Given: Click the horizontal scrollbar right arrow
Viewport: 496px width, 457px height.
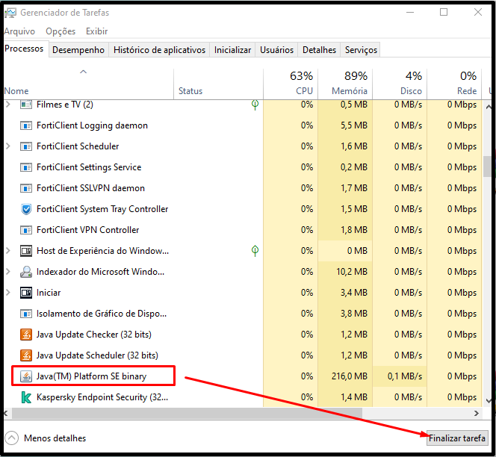Looking at the screenshot, I should [477, 414].
